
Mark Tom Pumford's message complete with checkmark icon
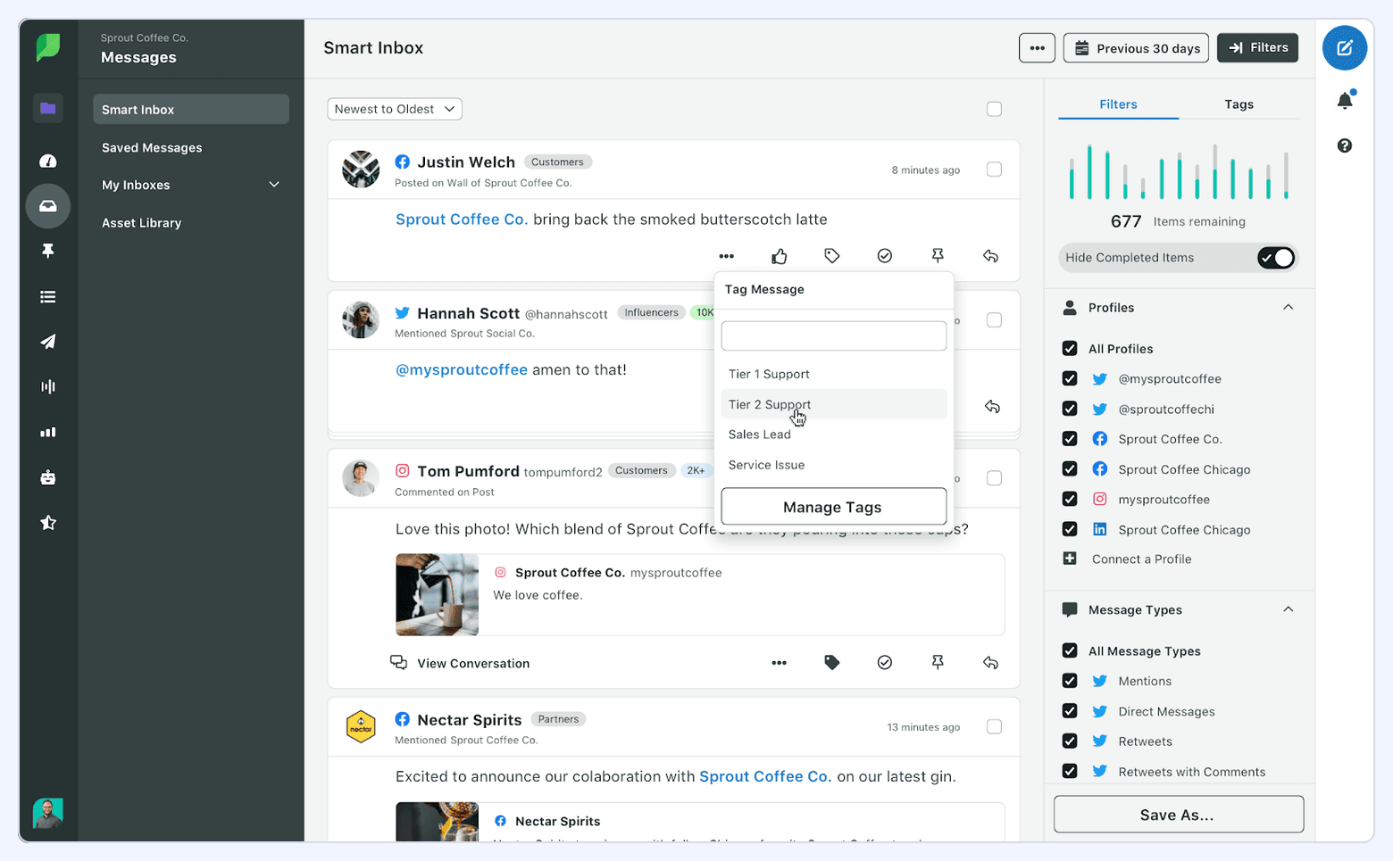tap(884, 662)
